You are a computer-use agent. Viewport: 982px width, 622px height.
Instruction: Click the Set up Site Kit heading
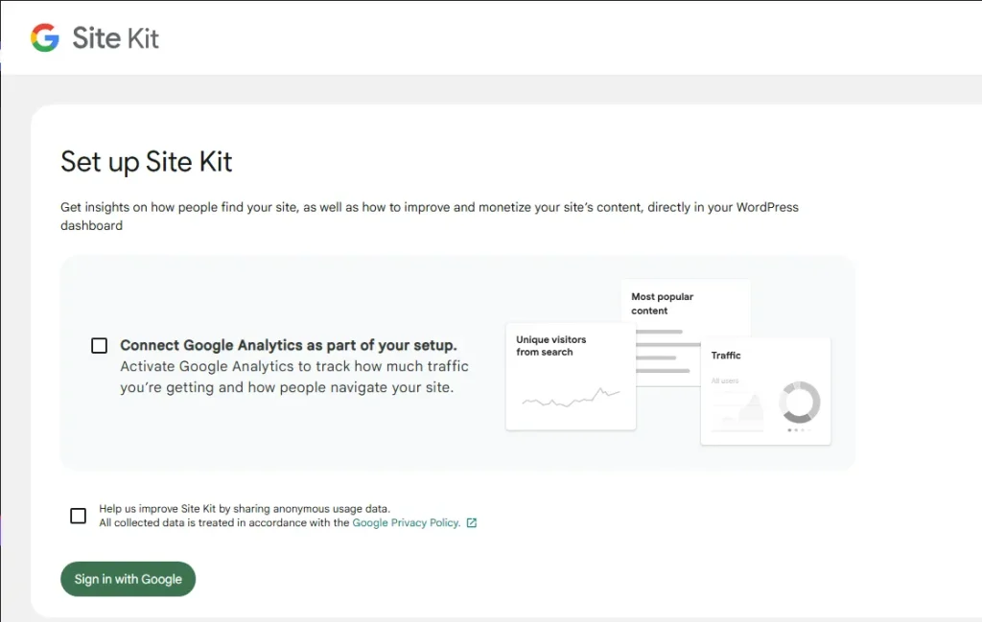pyautogui.click(x=146, y=161)
